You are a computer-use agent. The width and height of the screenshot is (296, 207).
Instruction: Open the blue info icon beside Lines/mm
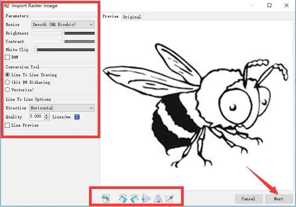[77, 117]
